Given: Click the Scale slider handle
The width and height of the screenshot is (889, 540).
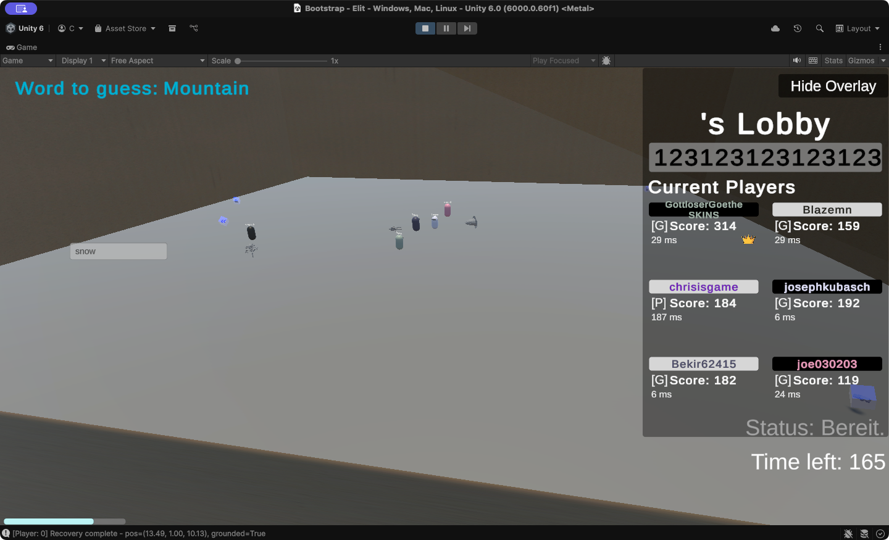Looking at the screenshot, I should pyautogui.click(x=238, y=61).
